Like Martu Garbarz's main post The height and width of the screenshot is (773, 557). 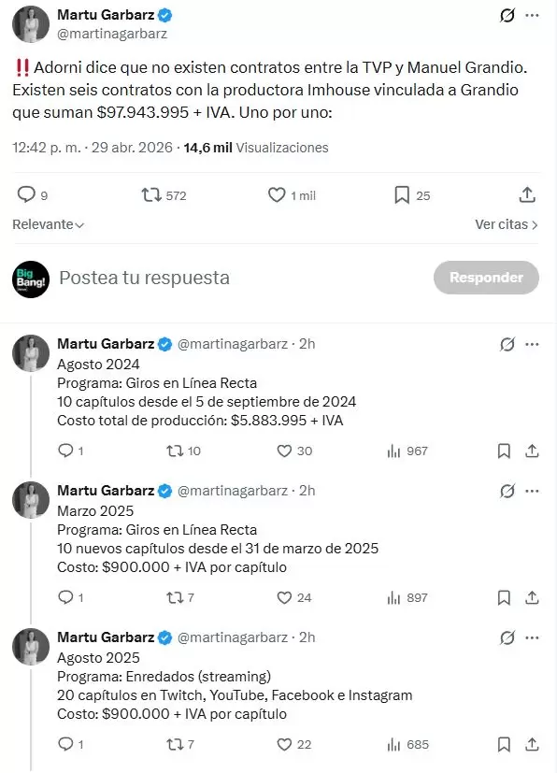277,194
